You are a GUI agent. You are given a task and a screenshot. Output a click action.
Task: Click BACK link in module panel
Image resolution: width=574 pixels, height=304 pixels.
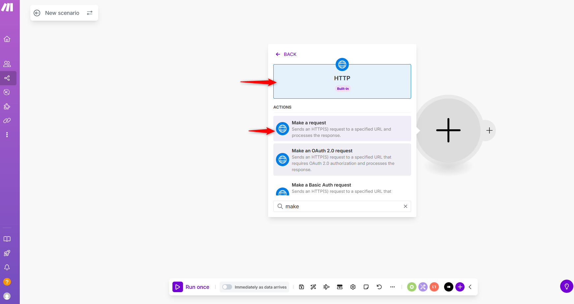click(x=286, y=54)
